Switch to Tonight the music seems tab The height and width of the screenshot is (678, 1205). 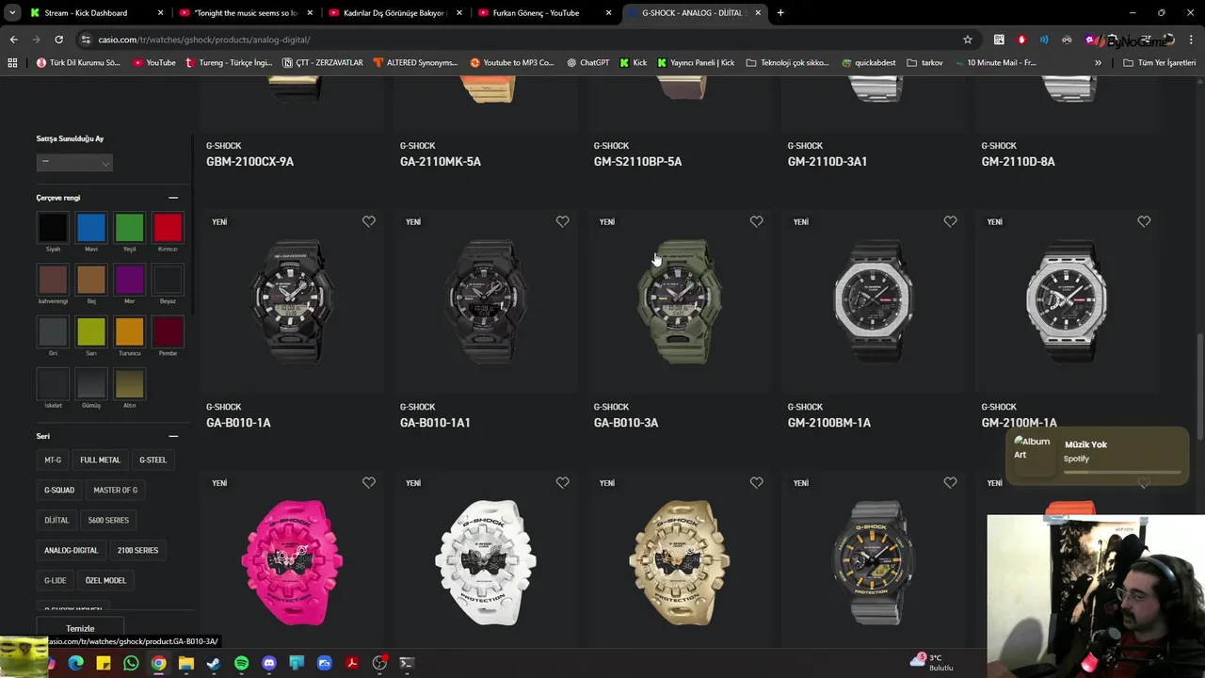(x=245, y=13)
